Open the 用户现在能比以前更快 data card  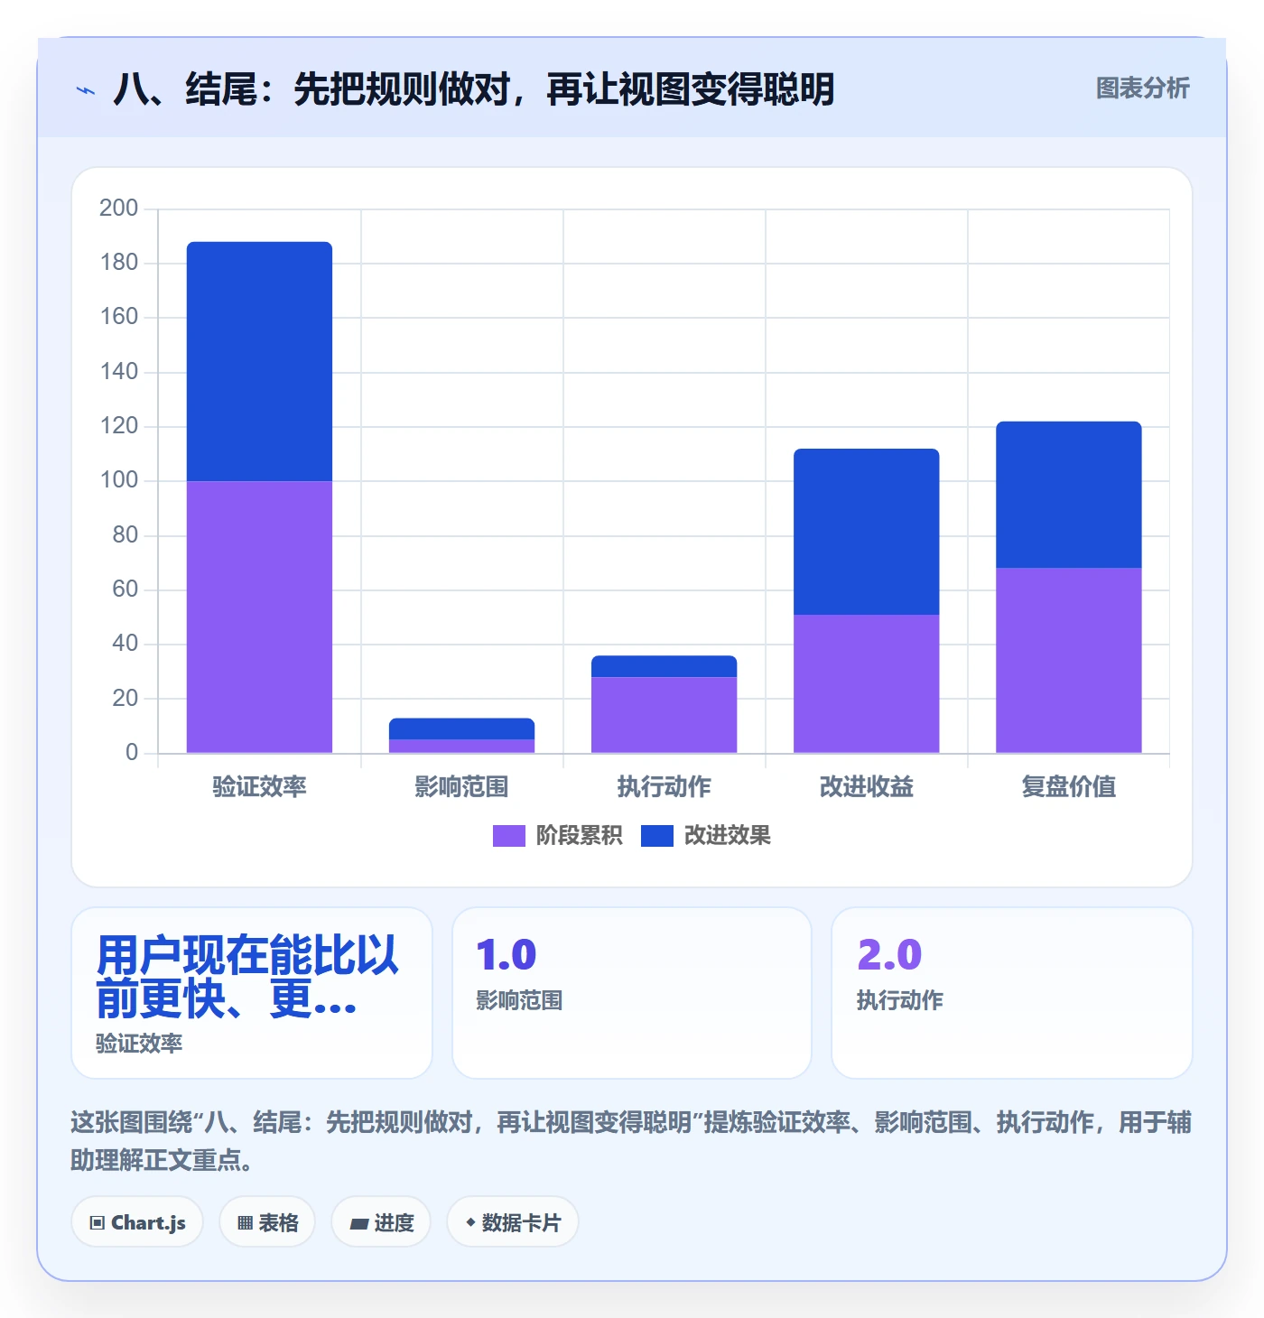tap(252, 993)
